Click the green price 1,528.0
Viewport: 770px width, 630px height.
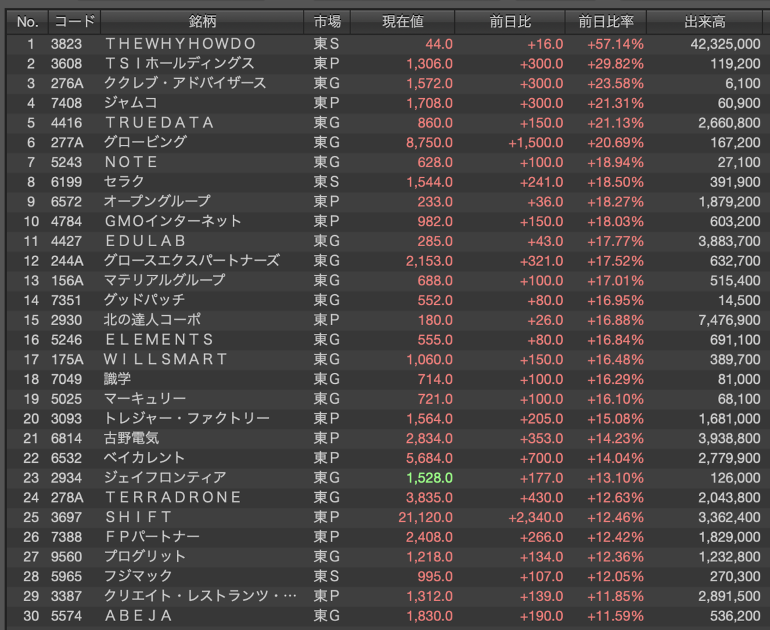pos(429,477)
